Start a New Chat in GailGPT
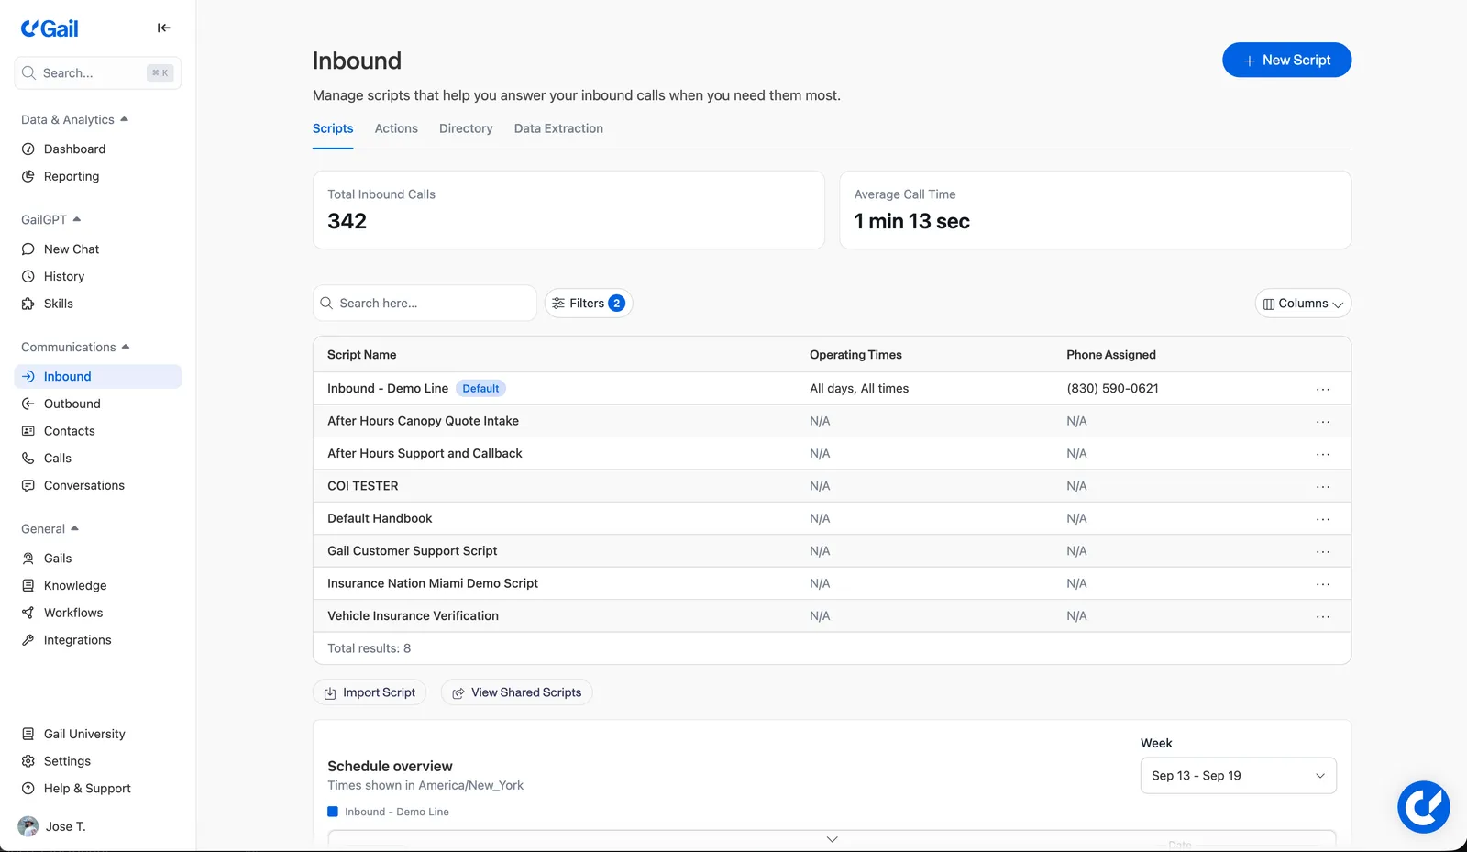 coord(72,249)
